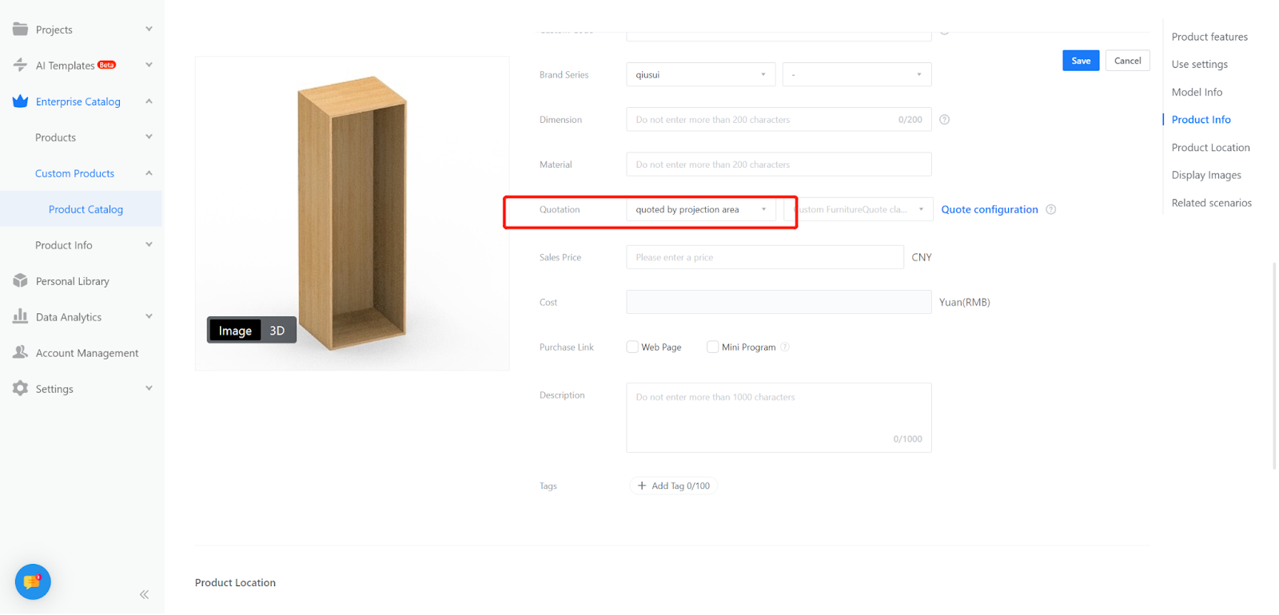The width and height of the screenshot is (1279, 615).
Task: Jump to Use settings section
Action: click(1199, 65)
